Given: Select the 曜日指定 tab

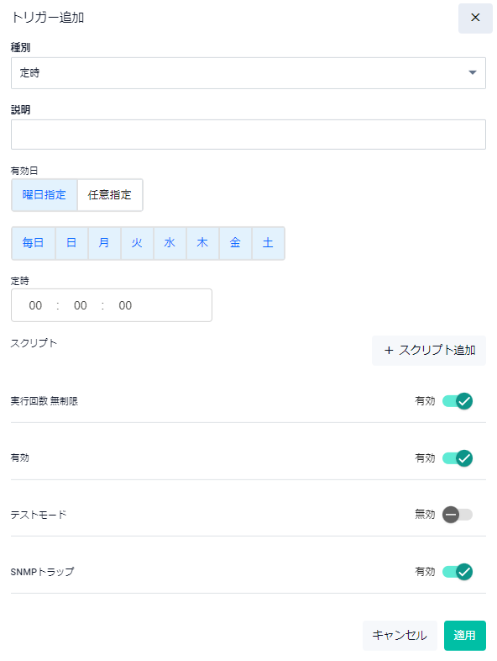Looking at the screenshot, I should click(x=44, y=195).
